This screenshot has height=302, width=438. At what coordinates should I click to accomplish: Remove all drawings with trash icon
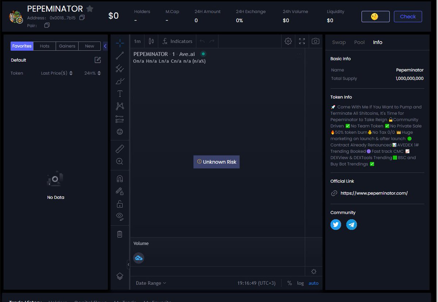pos(120,234)
